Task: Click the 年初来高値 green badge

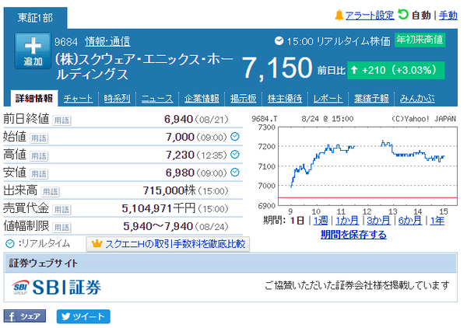Action: pos(420,40)
